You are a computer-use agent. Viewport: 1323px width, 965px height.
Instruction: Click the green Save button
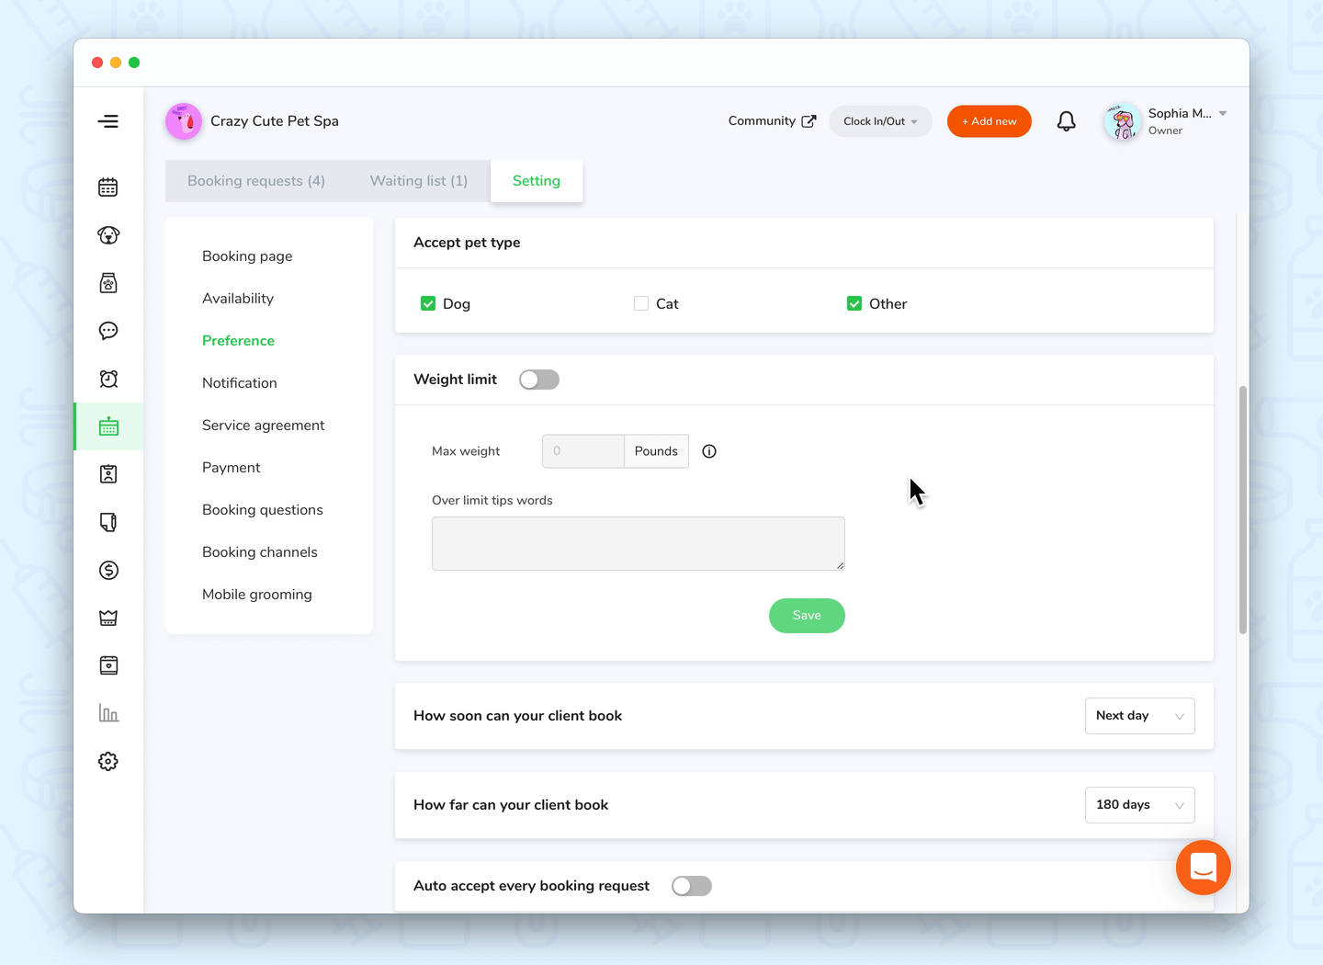point(807,616)
